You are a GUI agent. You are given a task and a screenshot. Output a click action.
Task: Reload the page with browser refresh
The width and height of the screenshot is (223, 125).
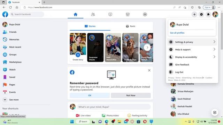pos(10,7)
